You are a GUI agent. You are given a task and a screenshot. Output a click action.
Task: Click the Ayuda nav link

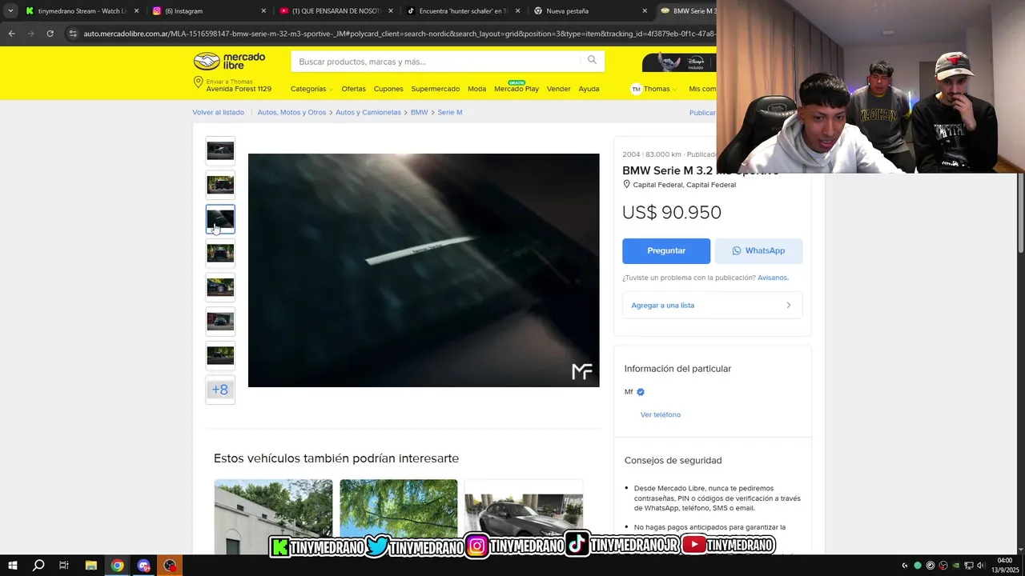click(589, 89)
